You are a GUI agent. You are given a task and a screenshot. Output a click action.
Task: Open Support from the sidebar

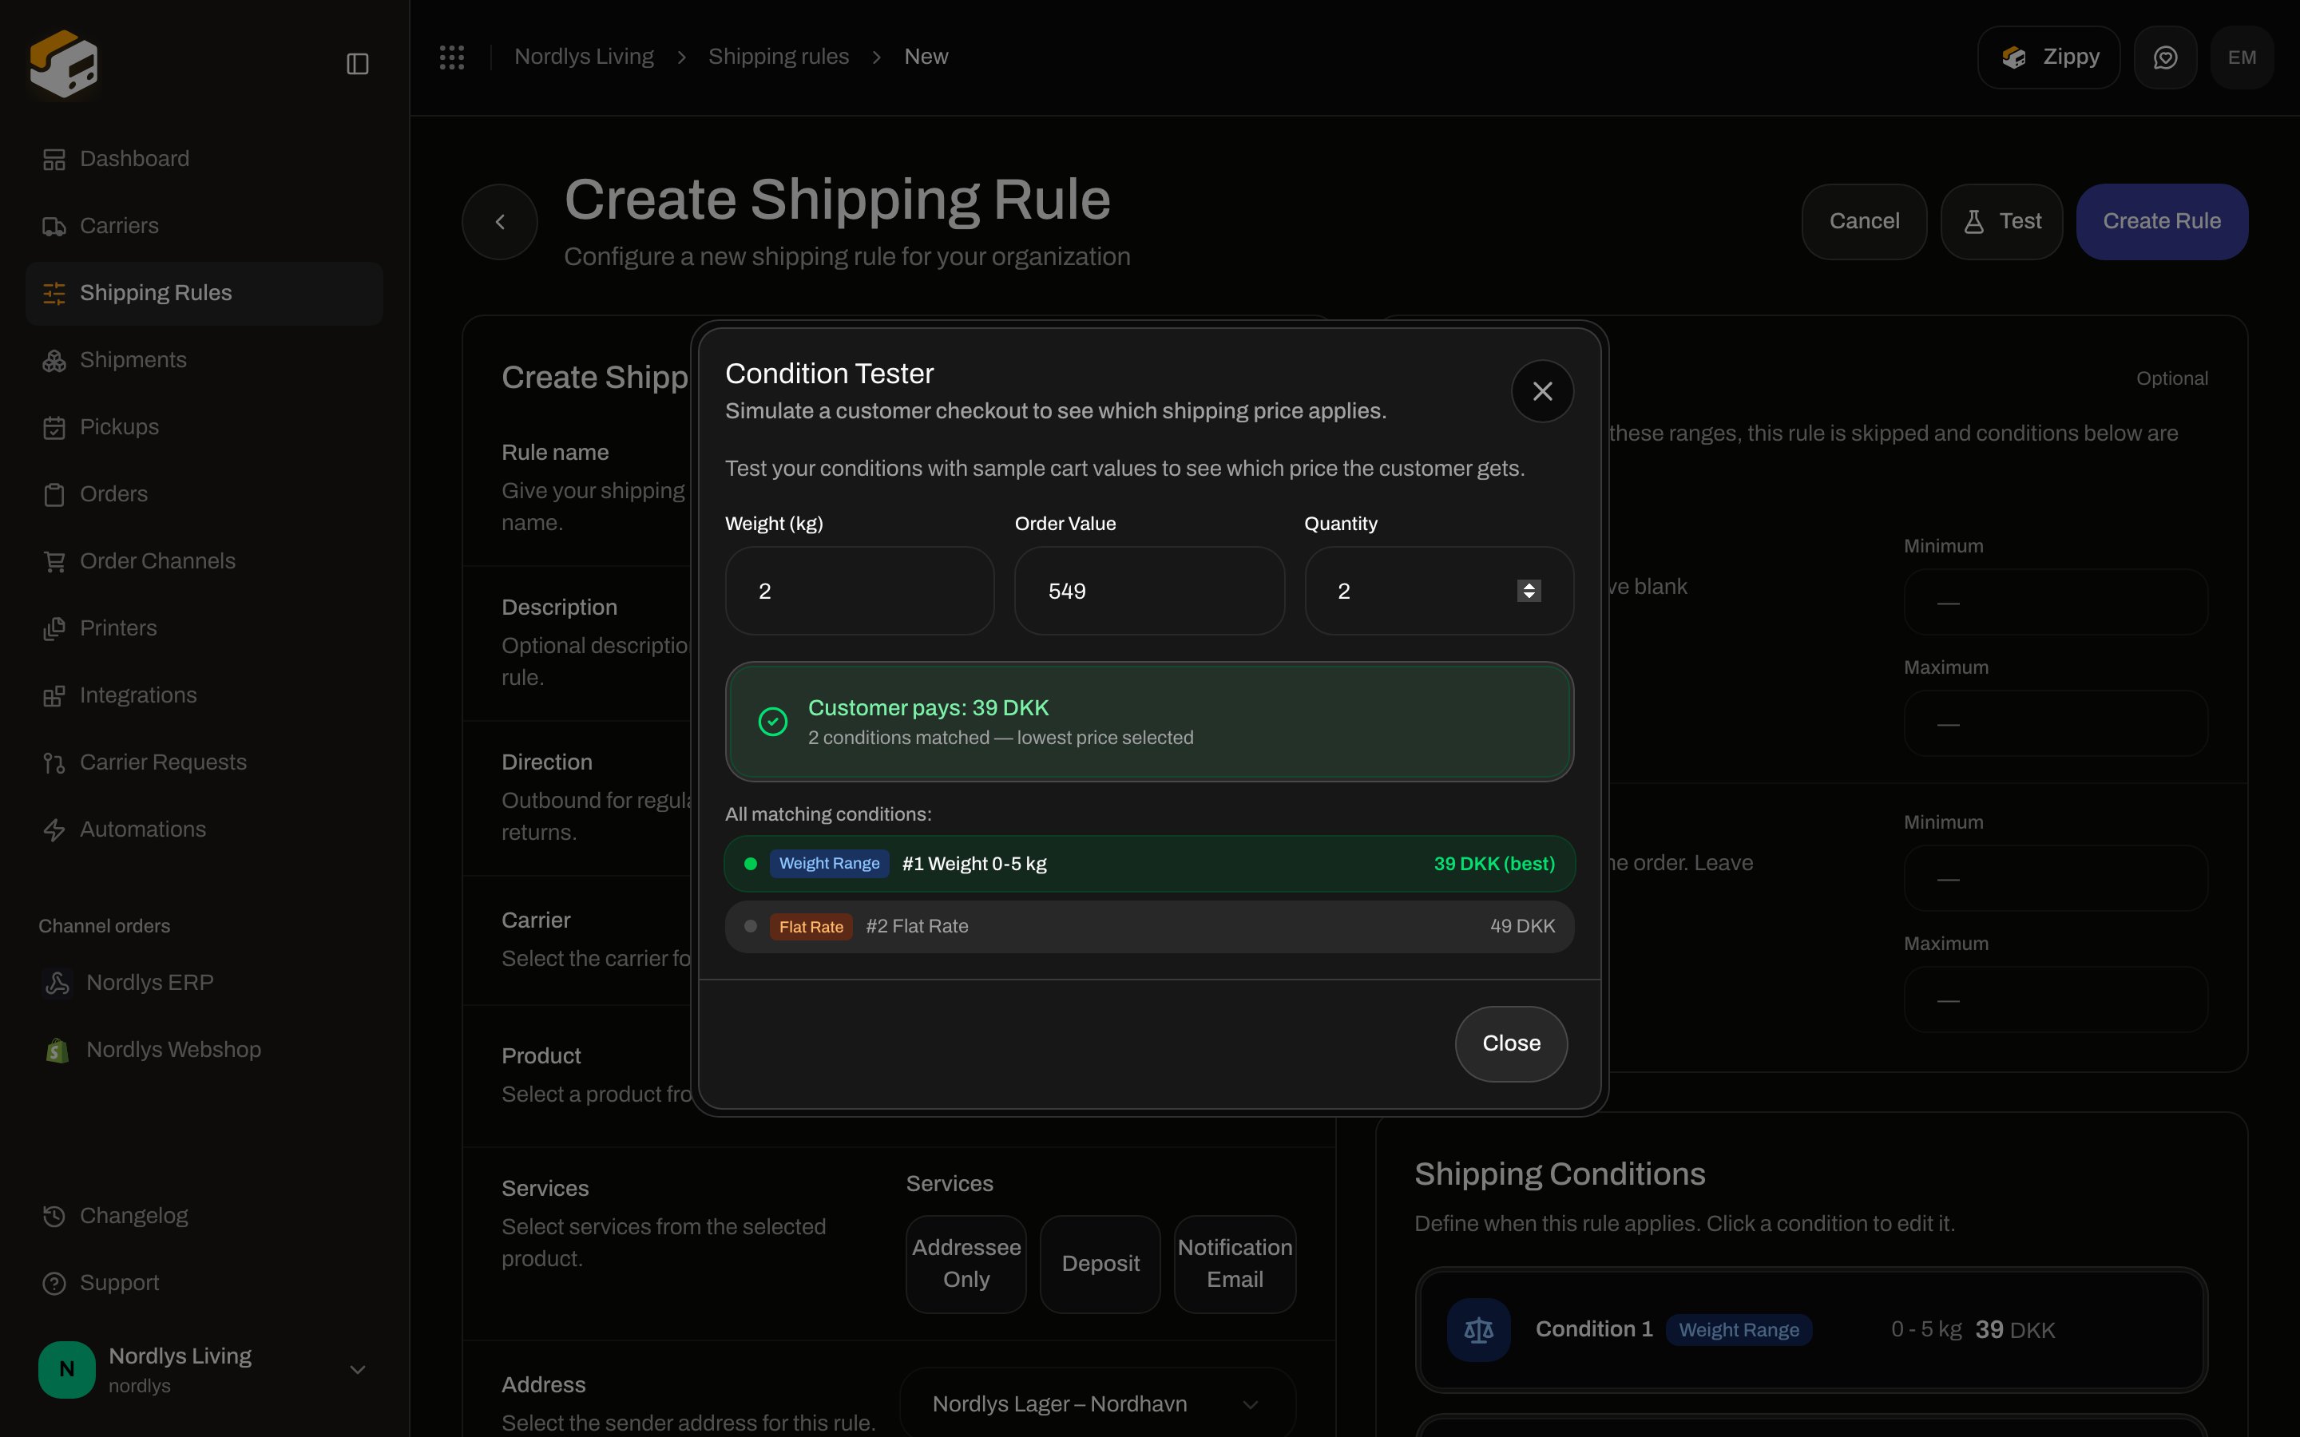pyautogui.click(x=204, y=1283)
